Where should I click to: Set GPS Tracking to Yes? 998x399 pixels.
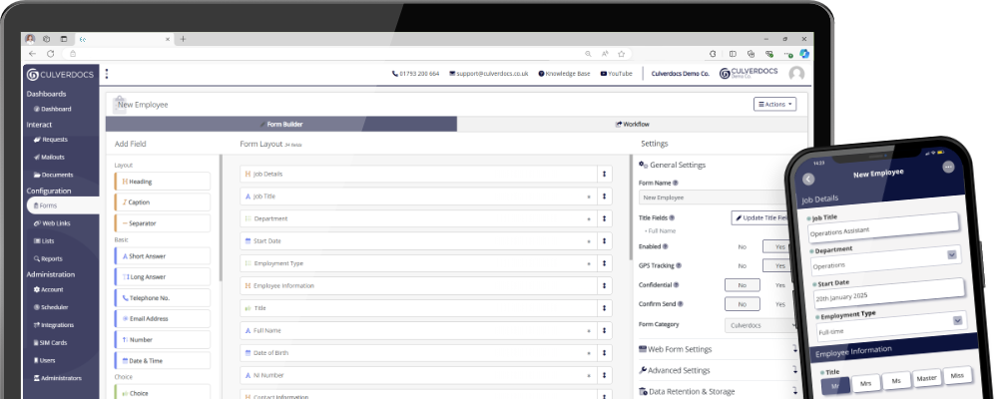[778, 266]
